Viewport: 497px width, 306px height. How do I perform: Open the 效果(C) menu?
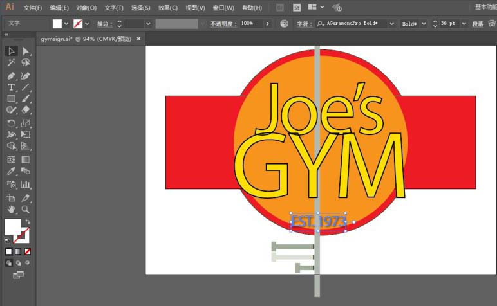[168, 8]
